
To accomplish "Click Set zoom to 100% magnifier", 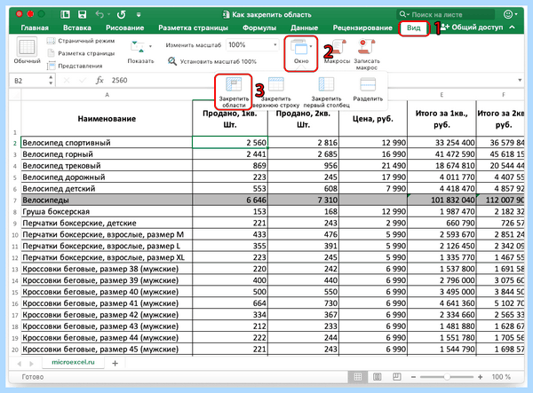I will pyautogui.click(x=172, y=61).
